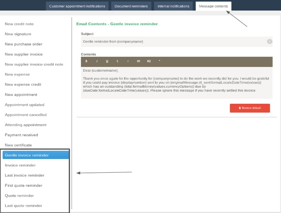Select New signature template
The image size is (281, 213).
click(18, 34)
